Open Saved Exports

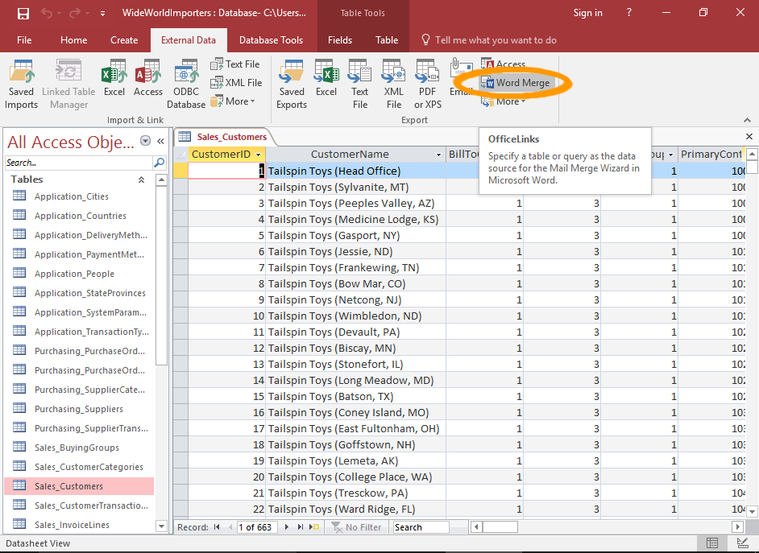(x=292, y=85)
